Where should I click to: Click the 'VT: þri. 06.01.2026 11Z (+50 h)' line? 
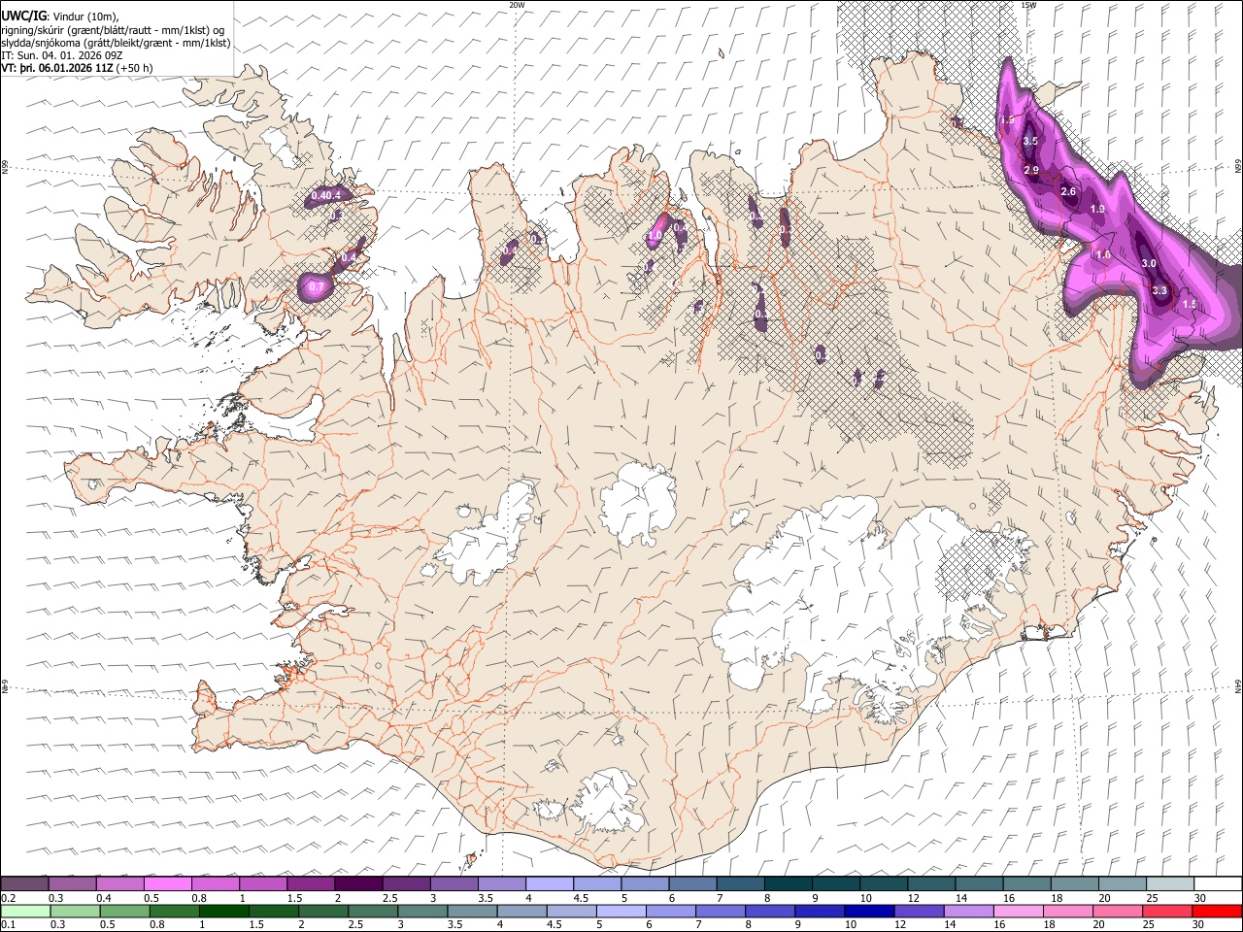pyautogui.click(x=78, y=68)
